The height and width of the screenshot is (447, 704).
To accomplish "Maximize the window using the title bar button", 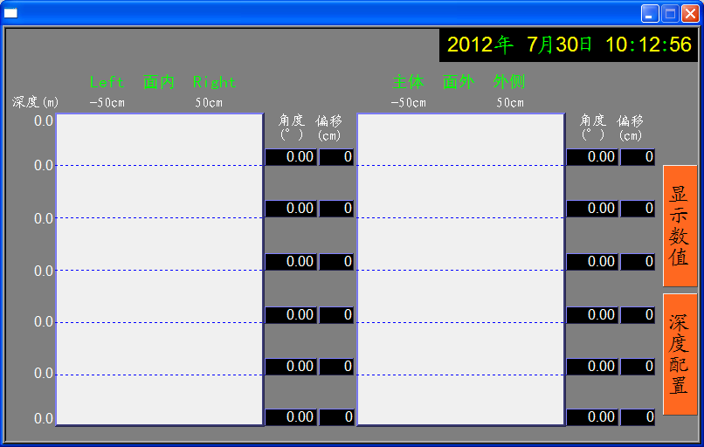I will pos(670,13).
